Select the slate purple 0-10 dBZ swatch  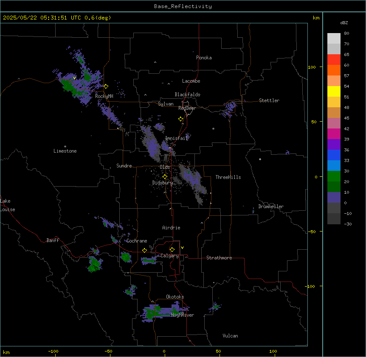pos(334,198)
